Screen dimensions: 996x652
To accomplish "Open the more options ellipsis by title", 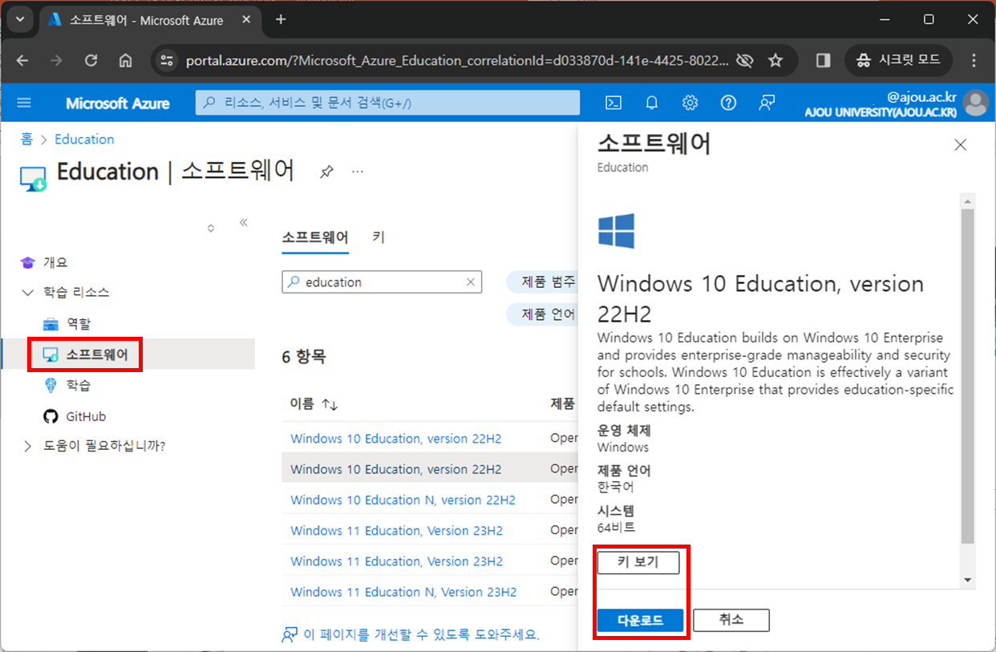I will point(358,172).
